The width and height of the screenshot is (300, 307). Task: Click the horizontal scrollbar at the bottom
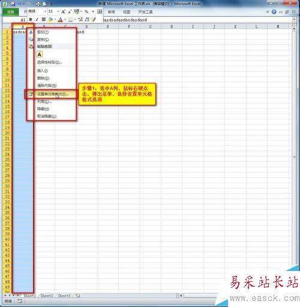point(200,296)
